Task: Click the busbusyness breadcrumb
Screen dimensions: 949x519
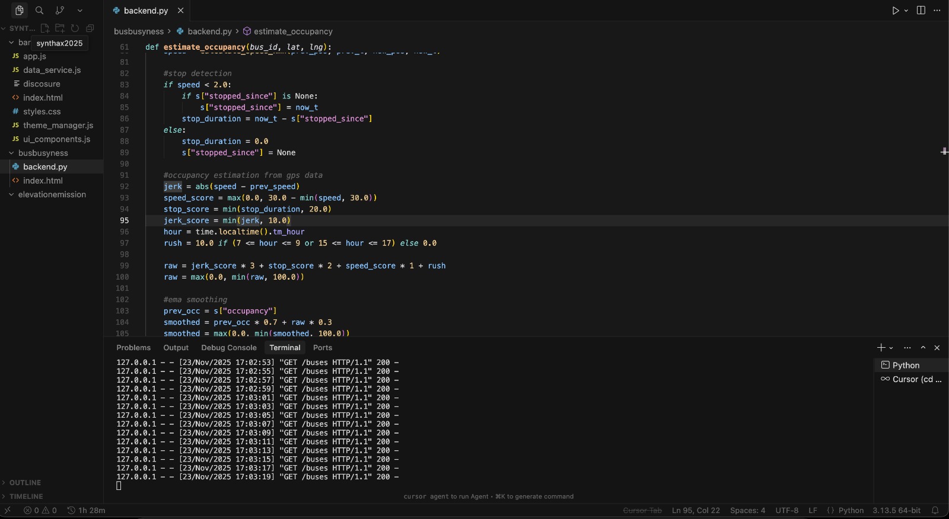Action: click(x=139, y=31)
